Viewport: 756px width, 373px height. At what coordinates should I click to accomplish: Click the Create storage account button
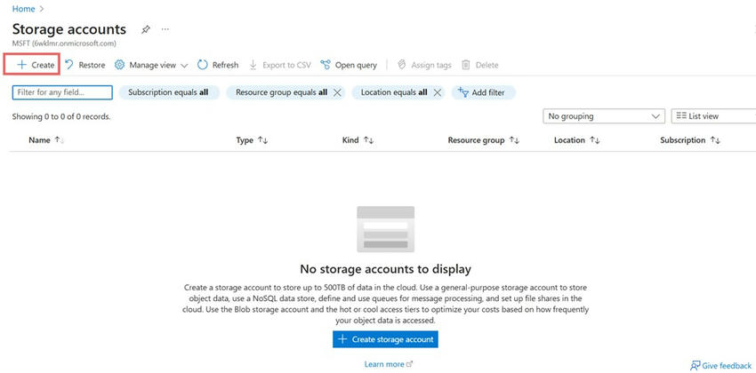coord(385,339)
